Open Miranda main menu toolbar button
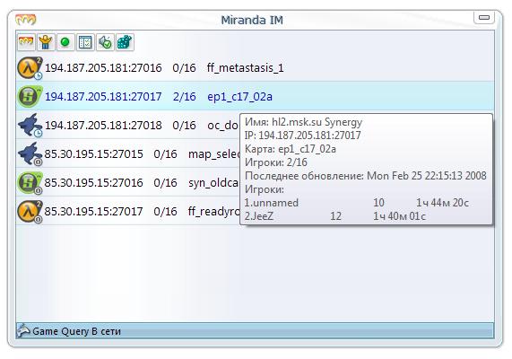Viewport: 512px width, 359px height. coord(26,42)
